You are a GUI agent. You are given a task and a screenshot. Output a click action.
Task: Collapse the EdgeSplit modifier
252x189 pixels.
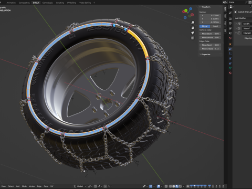236,33
